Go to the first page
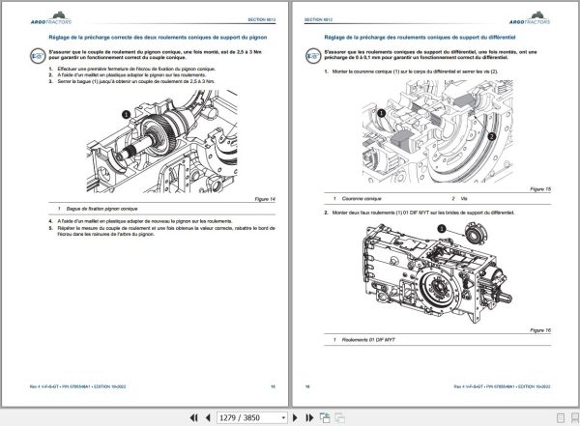The height and width of the screenshot is (426, 580). 194,418
